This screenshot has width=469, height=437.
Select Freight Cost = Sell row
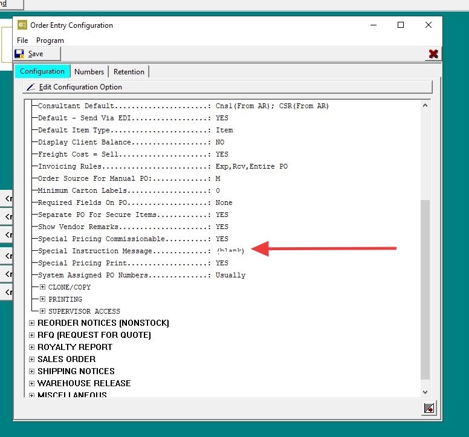[133, 154]
